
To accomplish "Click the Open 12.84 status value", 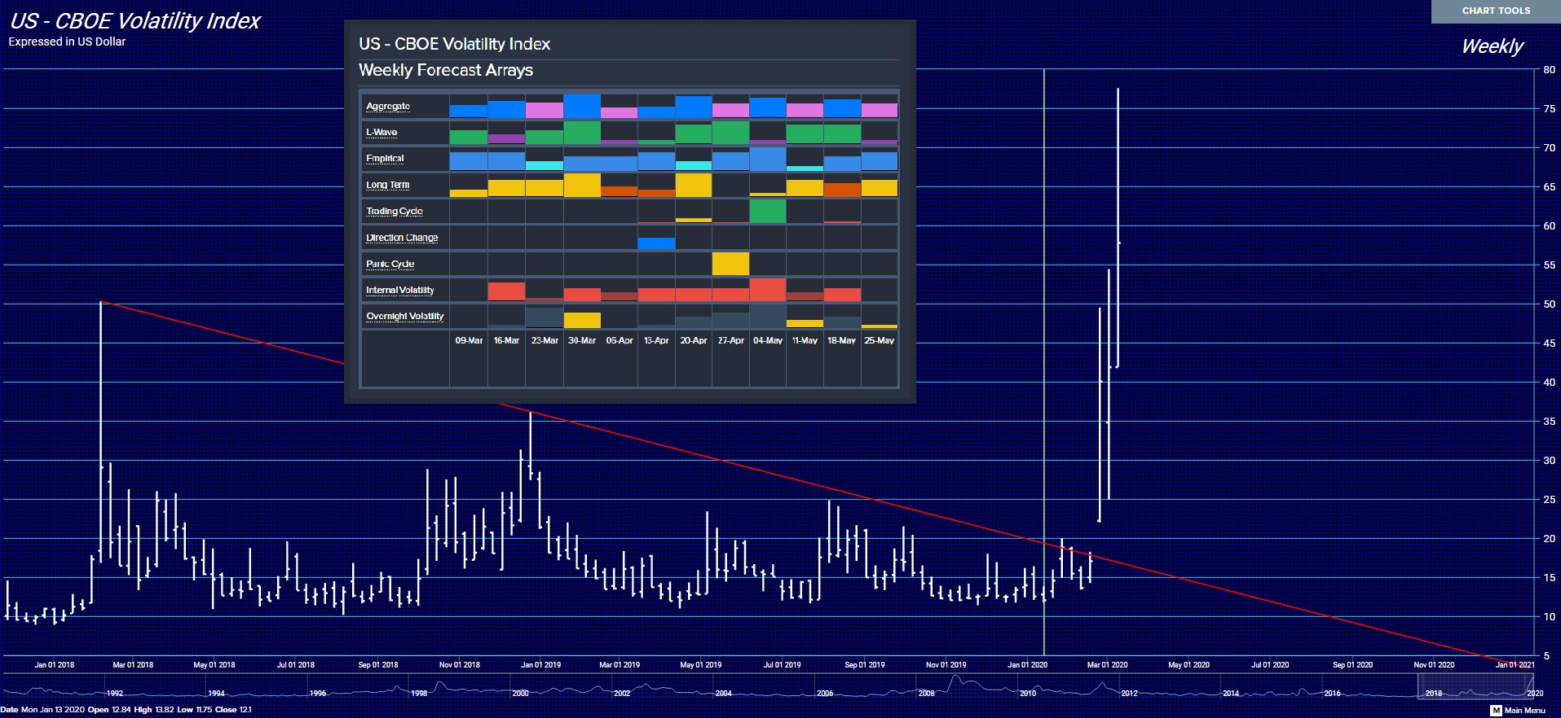I will pyautogui.click(x=109, y=710).
